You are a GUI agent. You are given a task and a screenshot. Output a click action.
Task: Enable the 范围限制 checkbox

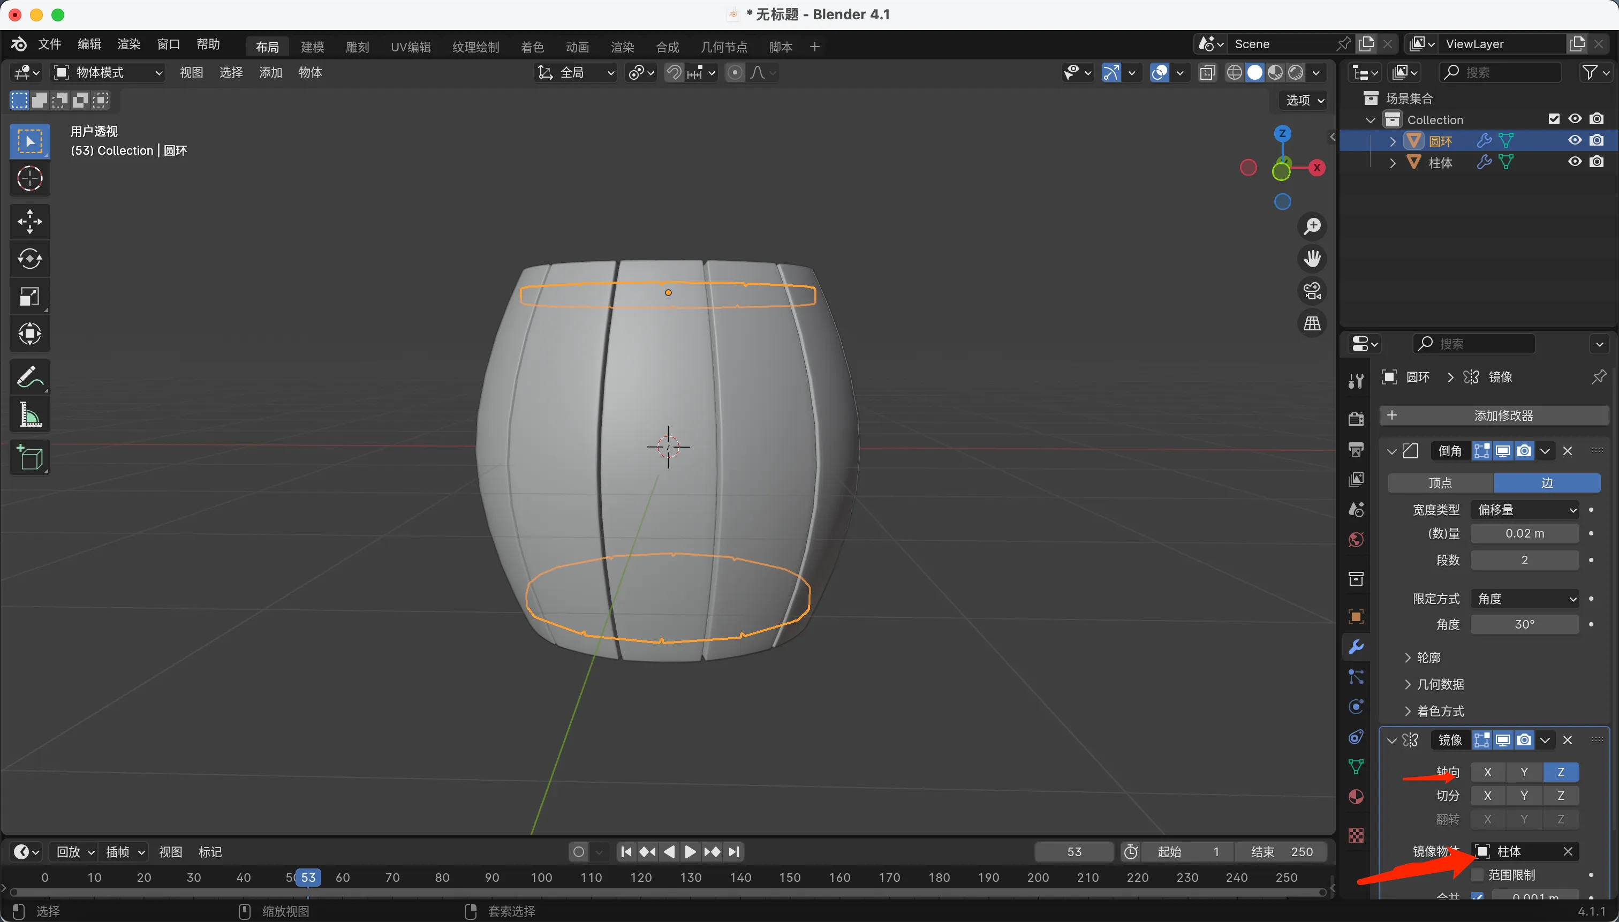click(x=1477, y=874)
